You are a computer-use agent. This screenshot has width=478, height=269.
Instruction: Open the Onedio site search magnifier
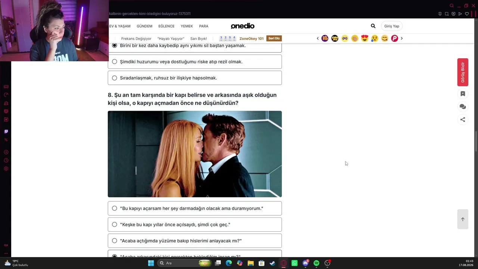pyautogui.click(x=373, y=26)
